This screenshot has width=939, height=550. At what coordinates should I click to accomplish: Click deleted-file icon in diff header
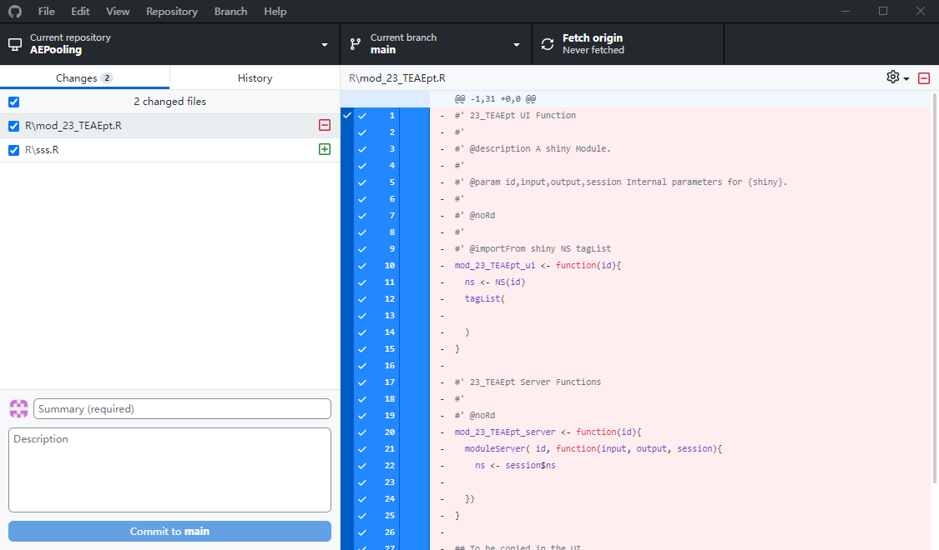coord(924,78)
